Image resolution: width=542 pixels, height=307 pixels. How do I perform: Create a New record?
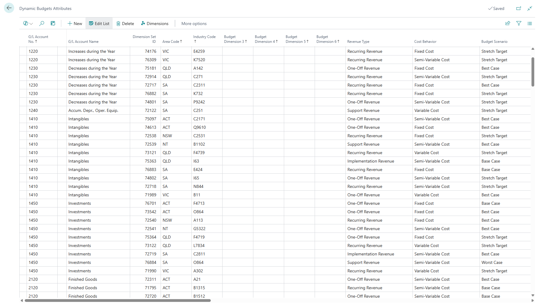(75, 24)
